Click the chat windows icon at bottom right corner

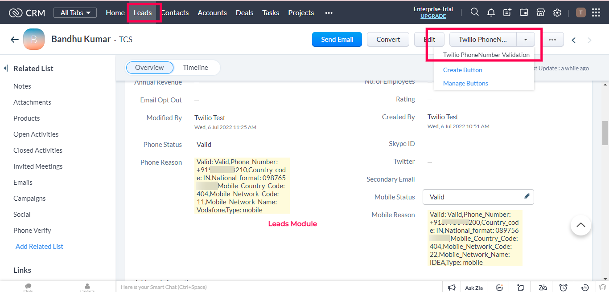pyautogui.click(x=603, y=287)
